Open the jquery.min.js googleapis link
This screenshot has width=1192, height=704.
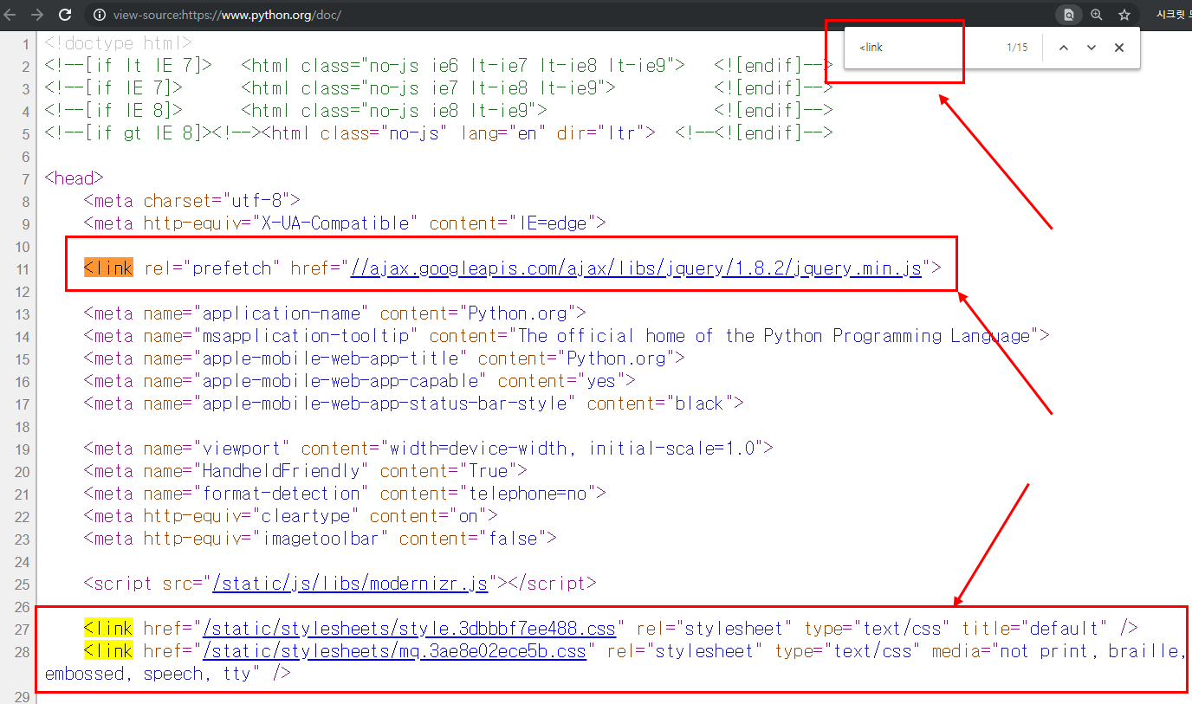coord(637,268)
